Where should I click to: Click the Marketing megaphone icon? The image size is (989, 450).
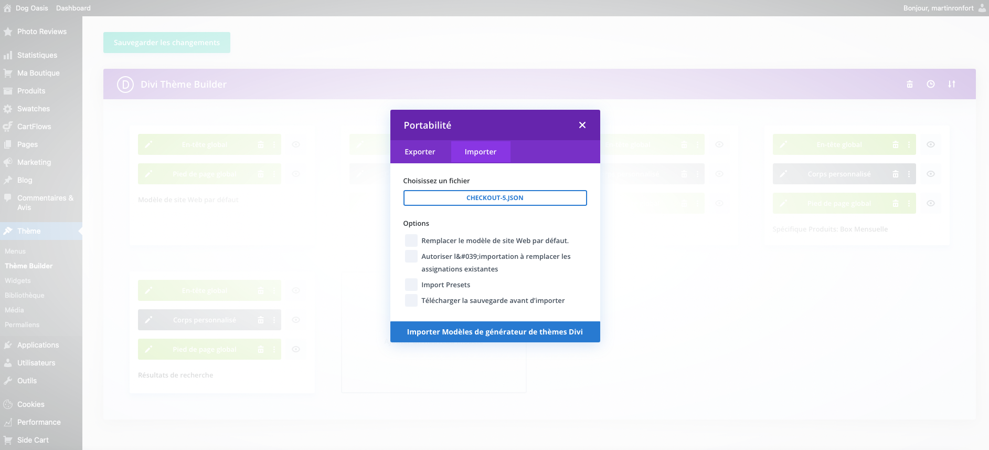[8, 162]
